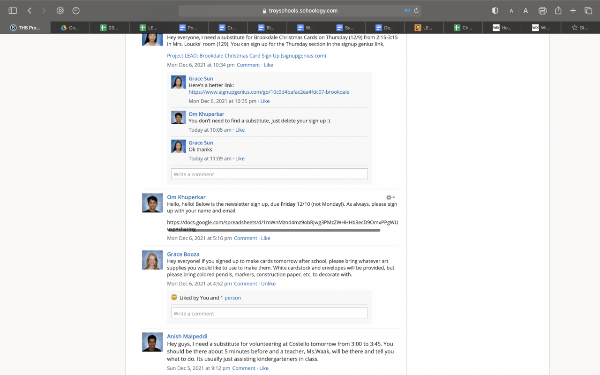
Task: Mute the audio speaker icon in address bar
Action: pyautogui.click(x=407, y=10)
